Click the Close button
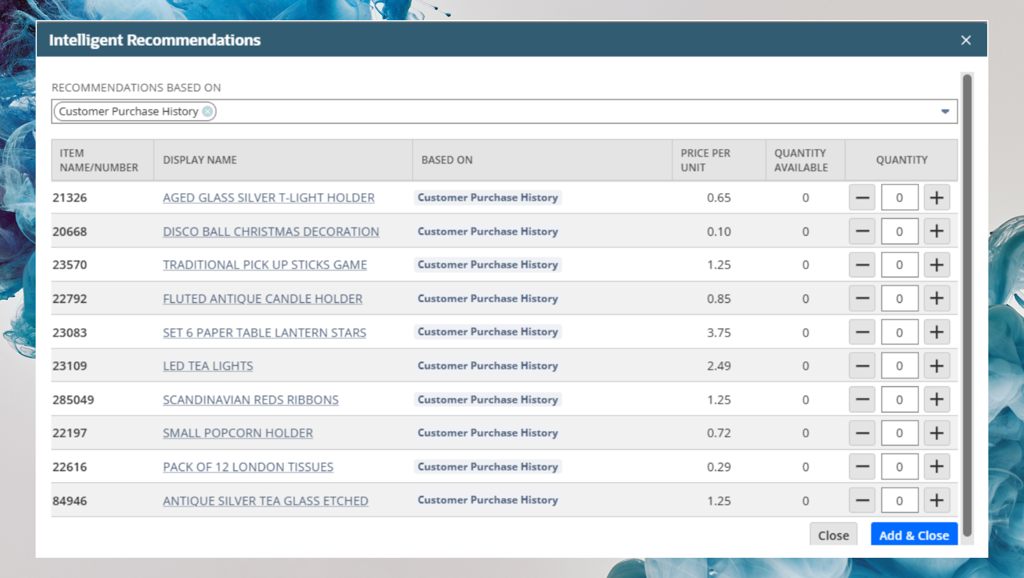Viewport: 1024px width, 578px height. coord(833,535)
